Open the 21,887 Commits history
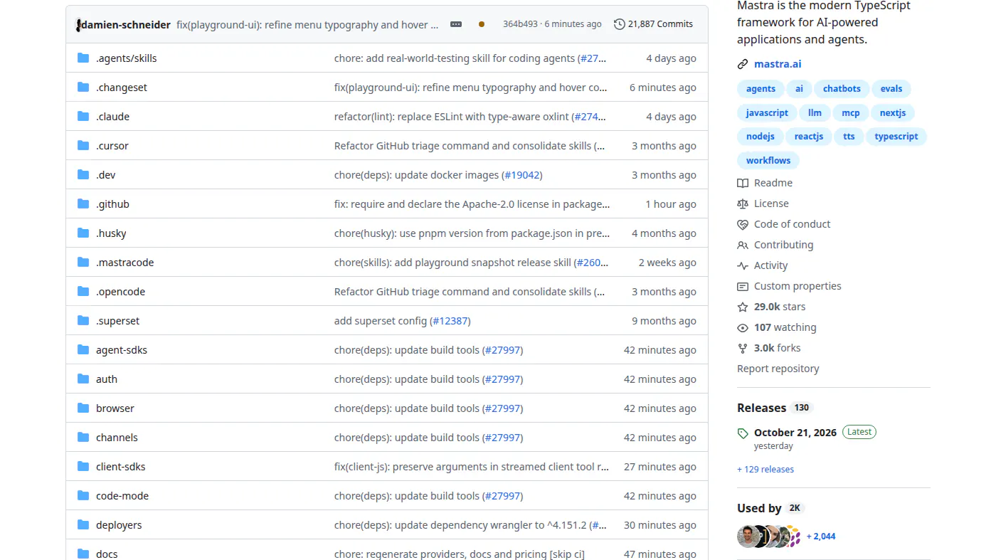 click(x=653, y=24)
